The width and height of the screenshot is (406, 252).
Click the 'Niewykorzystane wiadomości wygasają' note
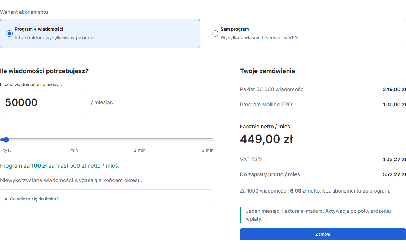pos(71,180)
